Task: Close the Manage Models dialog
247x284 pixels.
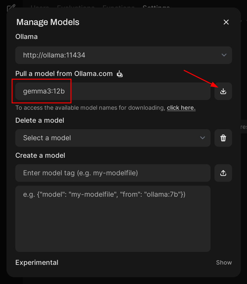Action: (226, 22)
